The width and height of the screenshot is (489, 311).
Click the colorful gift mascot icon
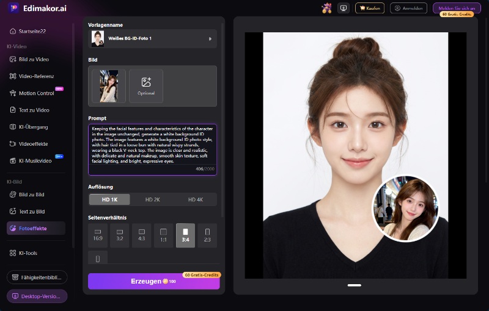326,8
